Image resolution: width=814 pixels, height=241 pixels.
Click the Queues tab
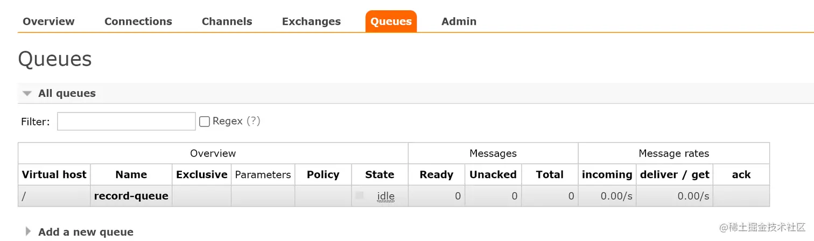[391, 22]
